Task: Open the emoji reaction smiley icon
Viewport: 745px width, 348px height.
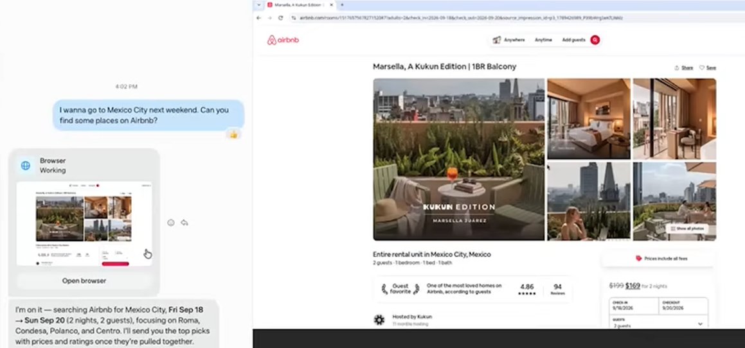Action: click(171, 223)
